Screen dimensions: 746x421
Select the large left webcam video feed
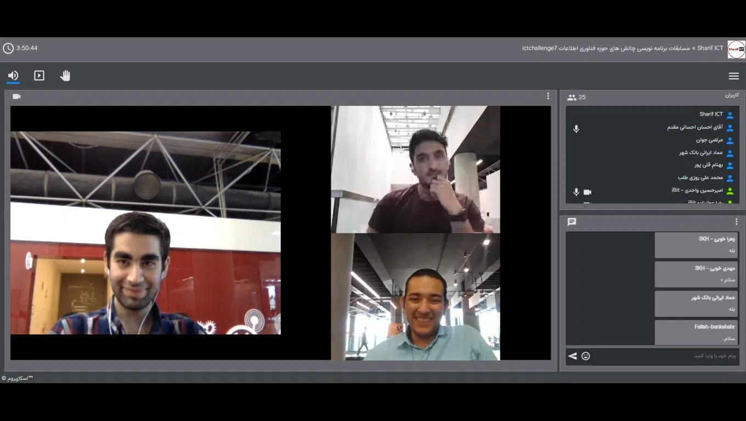[x=145, y=232]
